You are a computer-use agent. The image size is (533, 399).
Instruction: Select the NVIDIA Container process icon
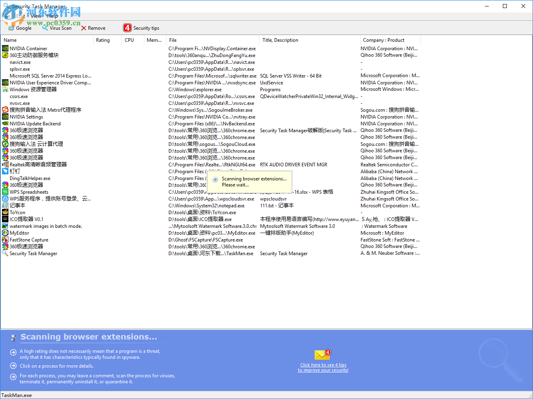[x=5, y=48]
